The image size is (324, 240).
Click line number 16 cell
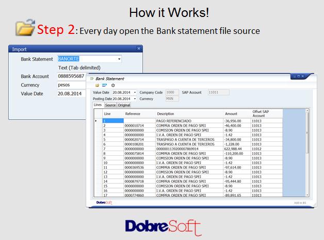(x=113, y=191)
